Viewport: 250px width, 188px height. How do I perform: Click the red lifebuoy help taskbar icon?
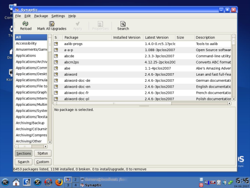(x=48, y=182)
